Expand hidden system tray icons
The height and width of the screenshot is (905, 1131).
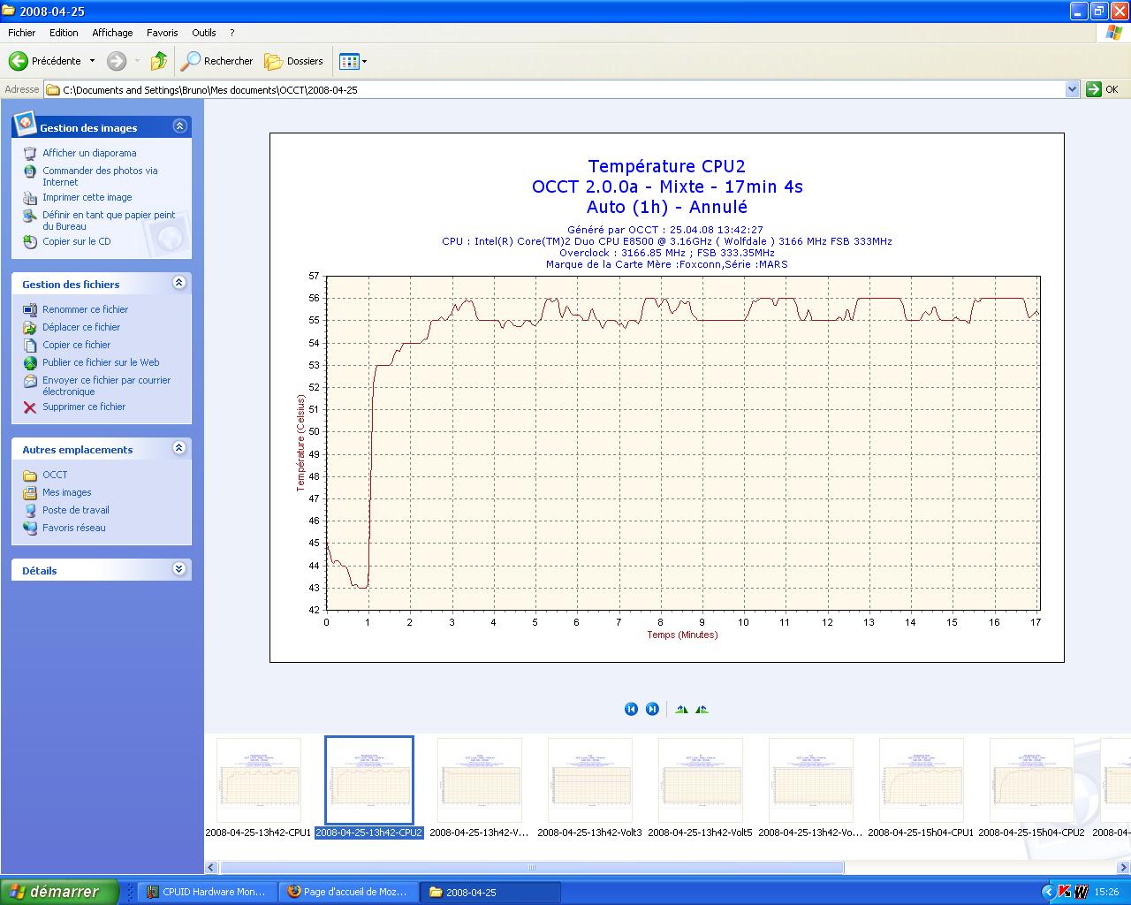pos(1048,892)
